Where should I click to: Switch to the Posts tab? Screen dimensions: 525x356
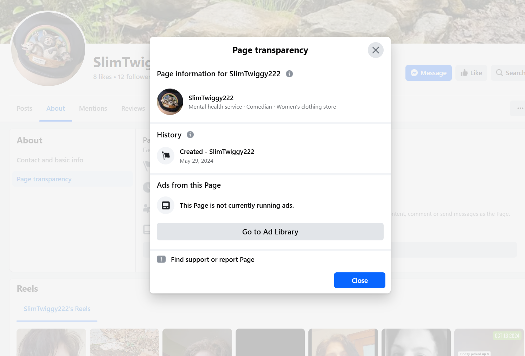(25, 109)
